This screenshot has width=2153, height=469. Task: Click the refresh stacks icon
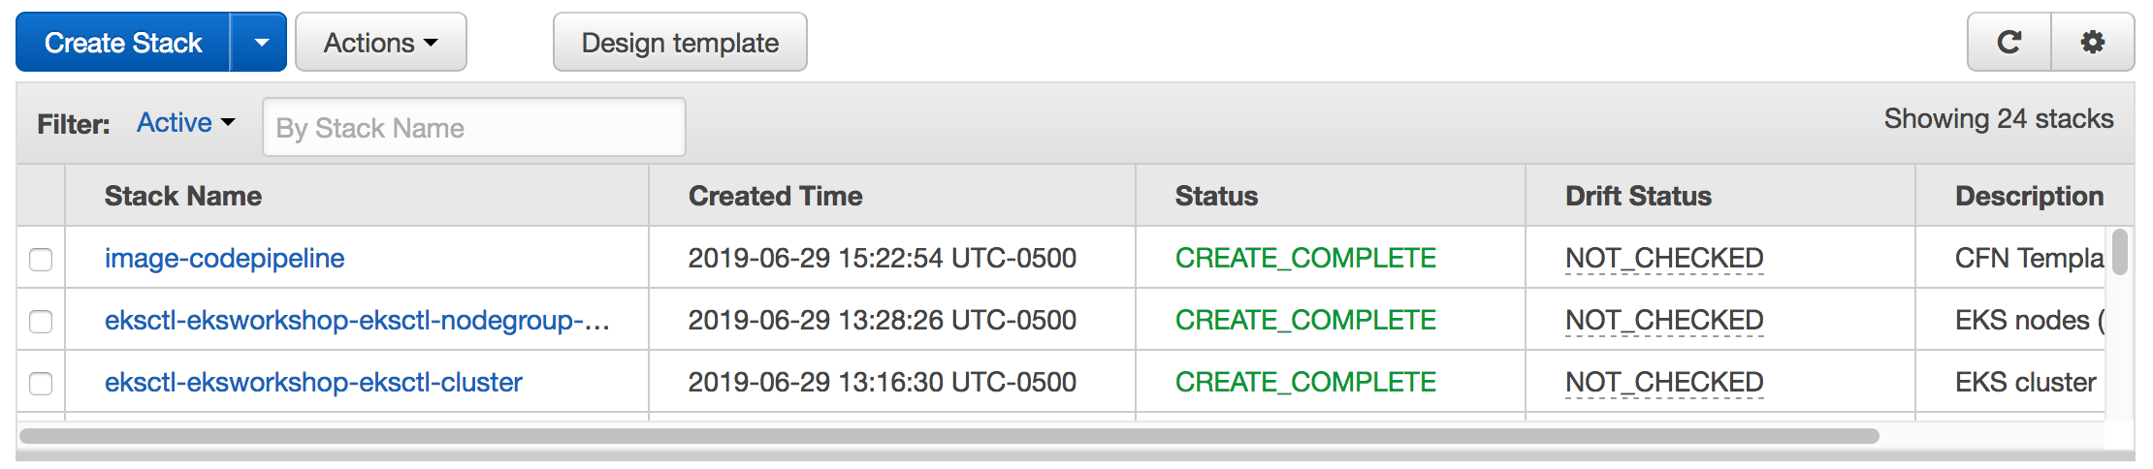2008,43
